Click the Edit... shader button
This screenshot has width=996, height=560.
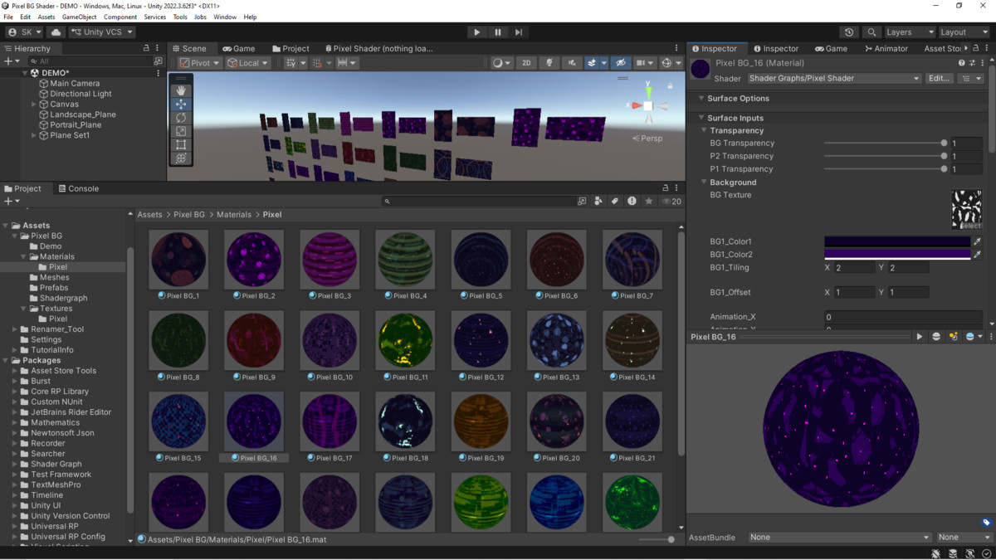(939, 78)
